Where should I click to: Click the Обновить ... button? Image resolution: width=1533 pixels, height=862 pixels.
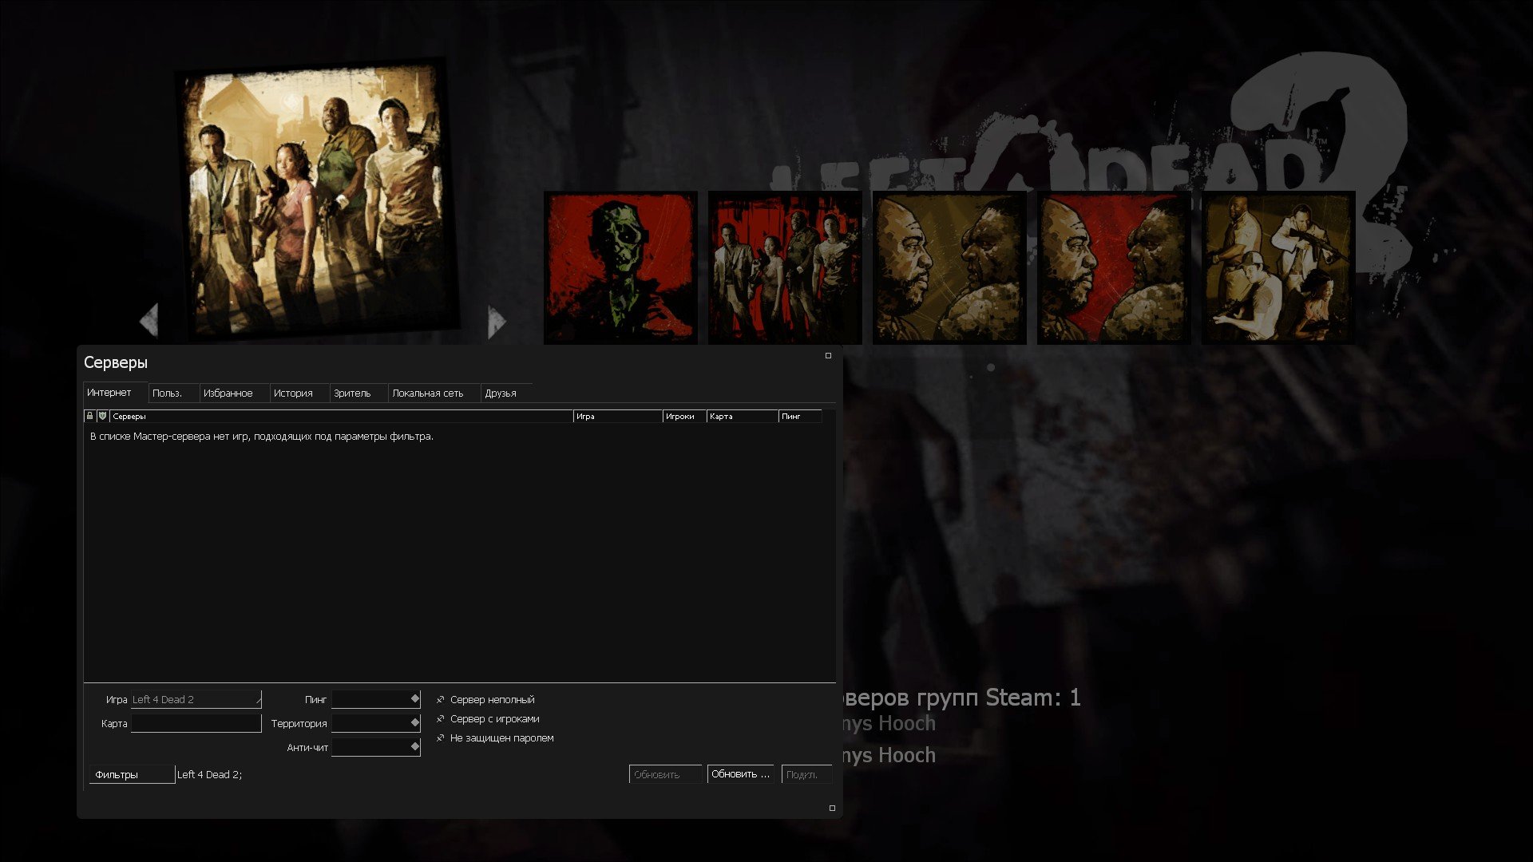741,774
